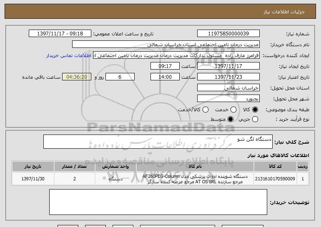Click the need date cell 1397/11/30
The image size is (321, 227).
[x=33, y=179]
